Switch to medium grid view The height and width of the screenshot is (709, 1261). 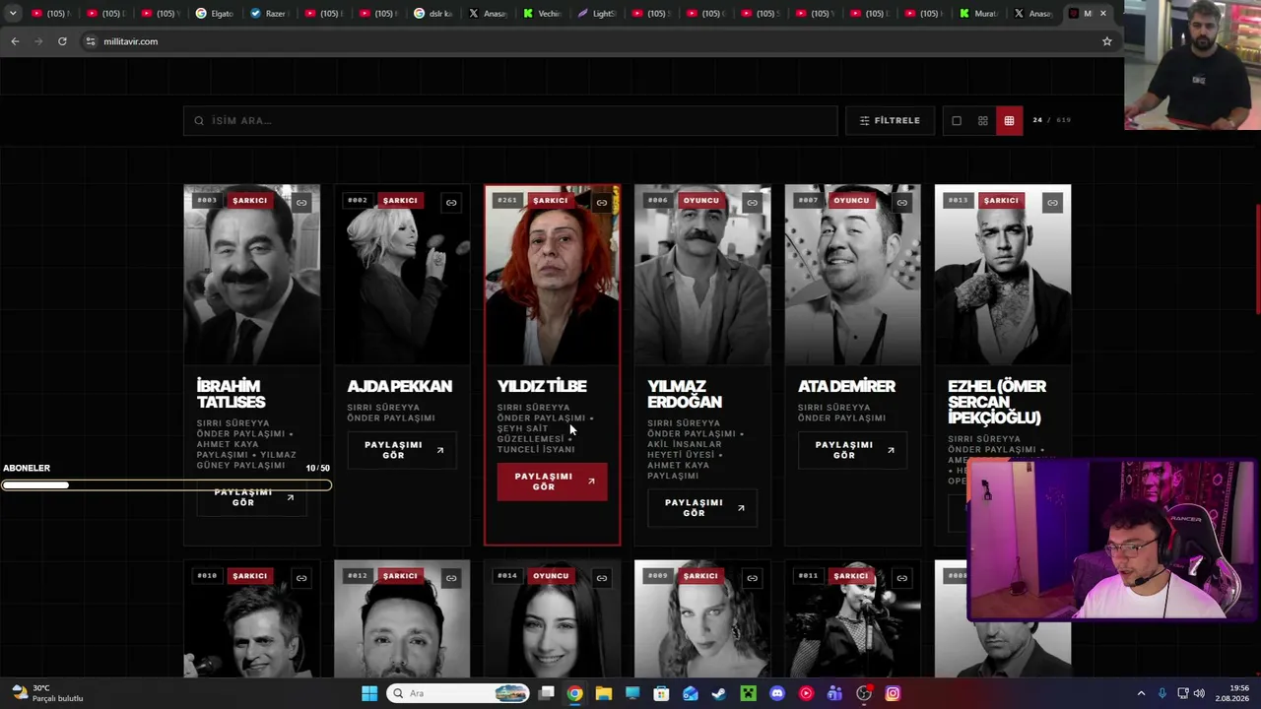(x=982, y=121)
